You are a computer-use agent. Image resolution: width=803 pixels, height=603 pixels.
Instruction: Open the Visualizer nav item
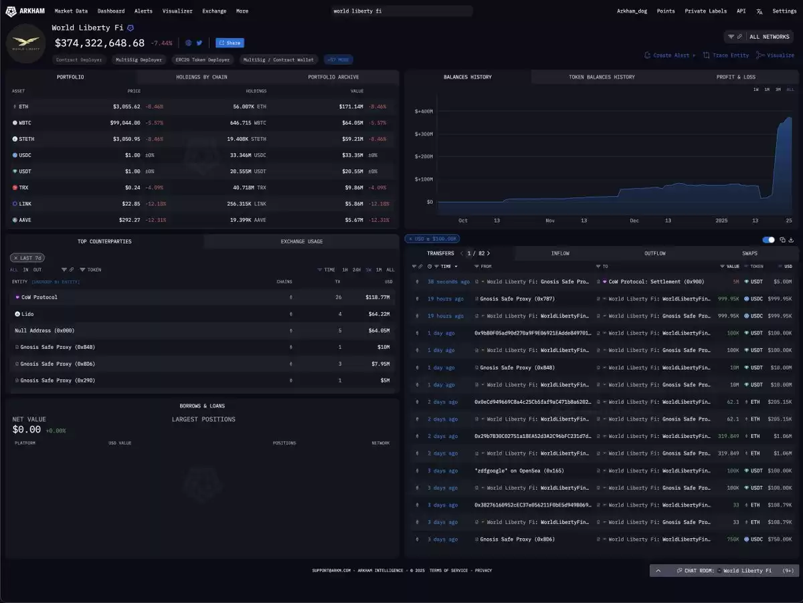pyautogui.click(x=177, y=11)
